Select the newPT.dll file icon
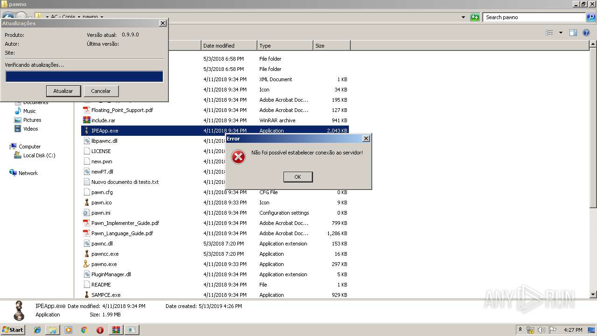This screenshot has height=336, width=597. point(86,172)
